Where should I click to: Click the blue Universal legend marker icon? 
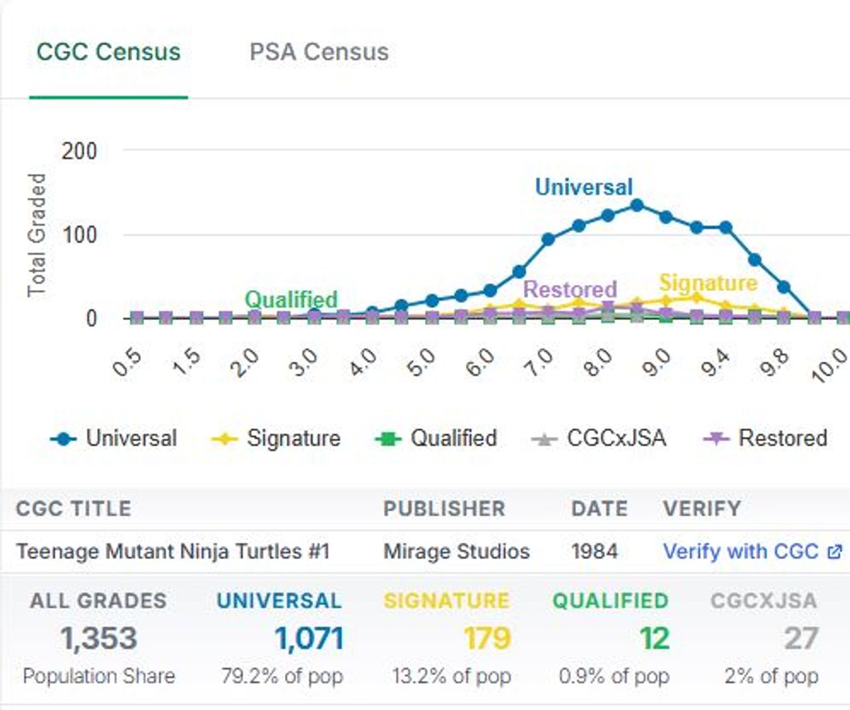[64, 439]
